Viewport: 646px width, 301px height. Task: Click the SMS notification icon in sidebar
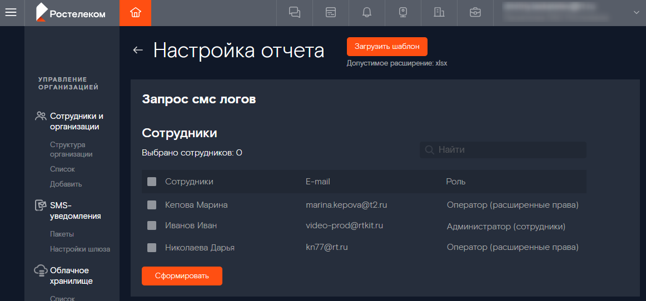[41, 205]
